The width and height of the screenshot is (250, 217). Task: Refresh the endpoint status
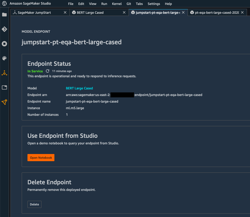click(48, 71)
